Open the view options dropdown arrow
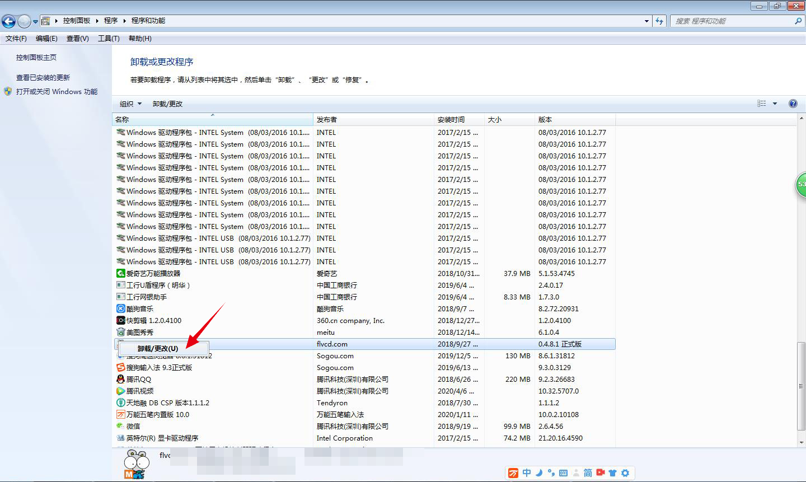 tap(775, 104)
